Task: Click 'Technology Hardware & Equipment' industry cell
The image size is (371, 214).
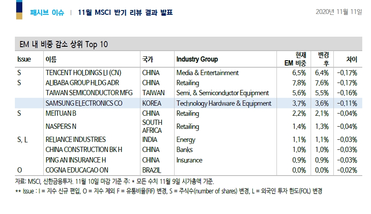Action: [224, 104]
